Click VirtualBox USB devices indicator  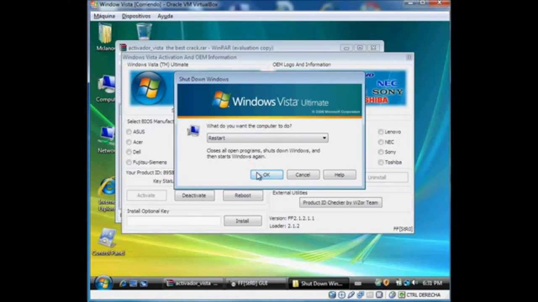pyautogui.click(x=351, y=295)
